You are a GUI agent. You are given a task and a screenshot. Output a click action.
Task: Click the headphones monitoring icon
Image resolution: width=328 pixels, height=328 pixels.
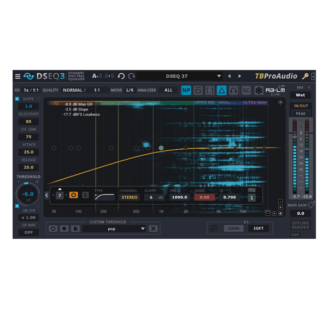click(x=233, y=90)
